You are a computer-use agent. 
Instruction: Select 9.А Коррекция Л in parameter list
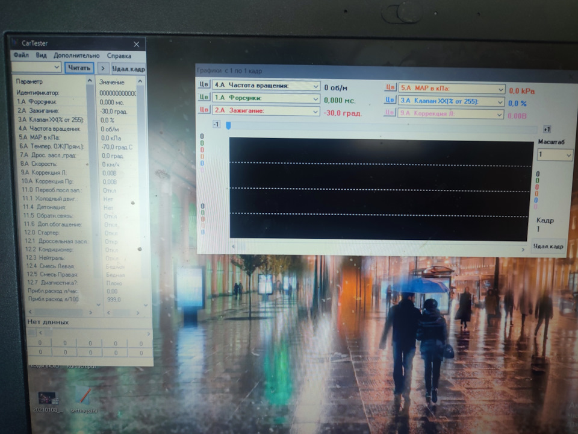click(44, 173)
